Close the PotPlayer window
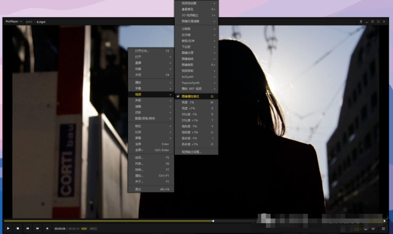The image size is (393, 234). pyautogui.click(x=384, y=22)
